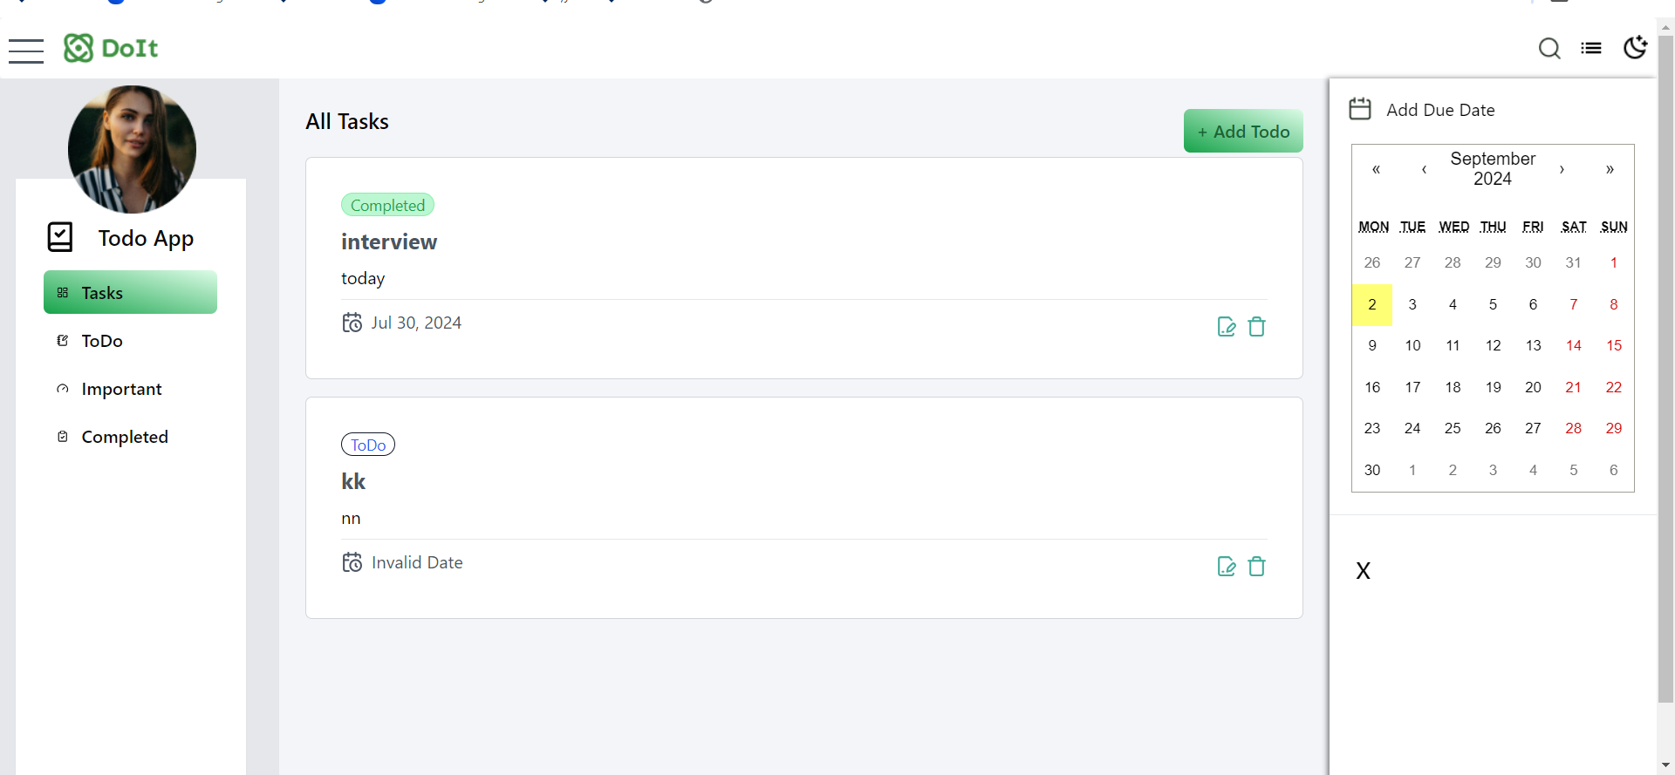Viewport: 1675px width, 775px height.
Task: Click the Tasks grid icon in sidebar
Action: point(61,293)
